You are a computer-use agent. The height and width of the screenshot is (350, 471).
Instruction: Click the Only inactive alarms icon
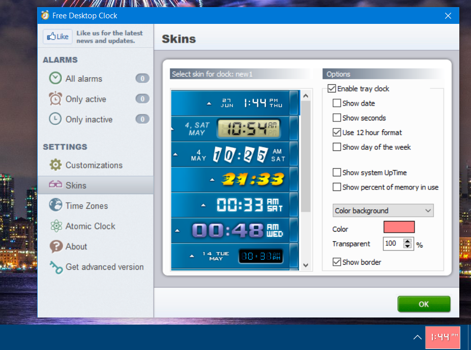coord(54,119)
